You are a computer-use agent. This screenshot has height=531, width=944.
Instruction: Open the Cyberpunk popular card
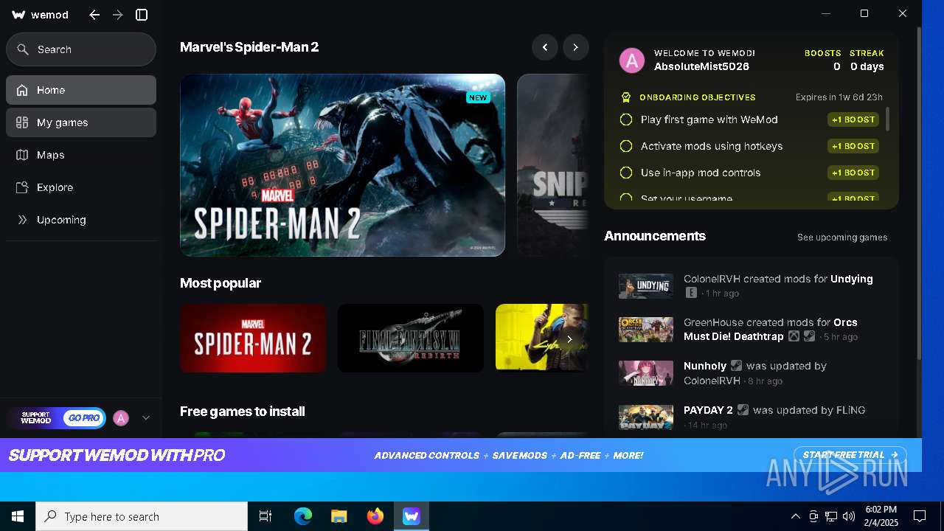pyautogui.click(x=542, y=338)
